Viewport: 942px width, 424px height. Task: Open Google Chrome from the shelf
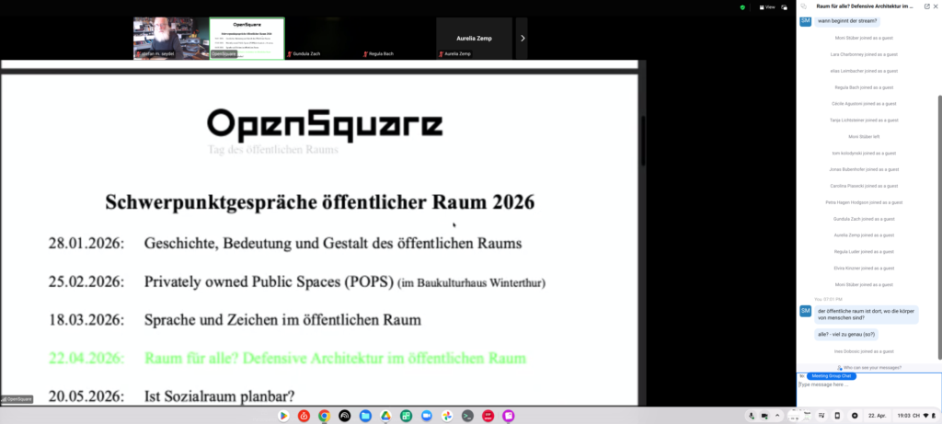coord(325,416)
